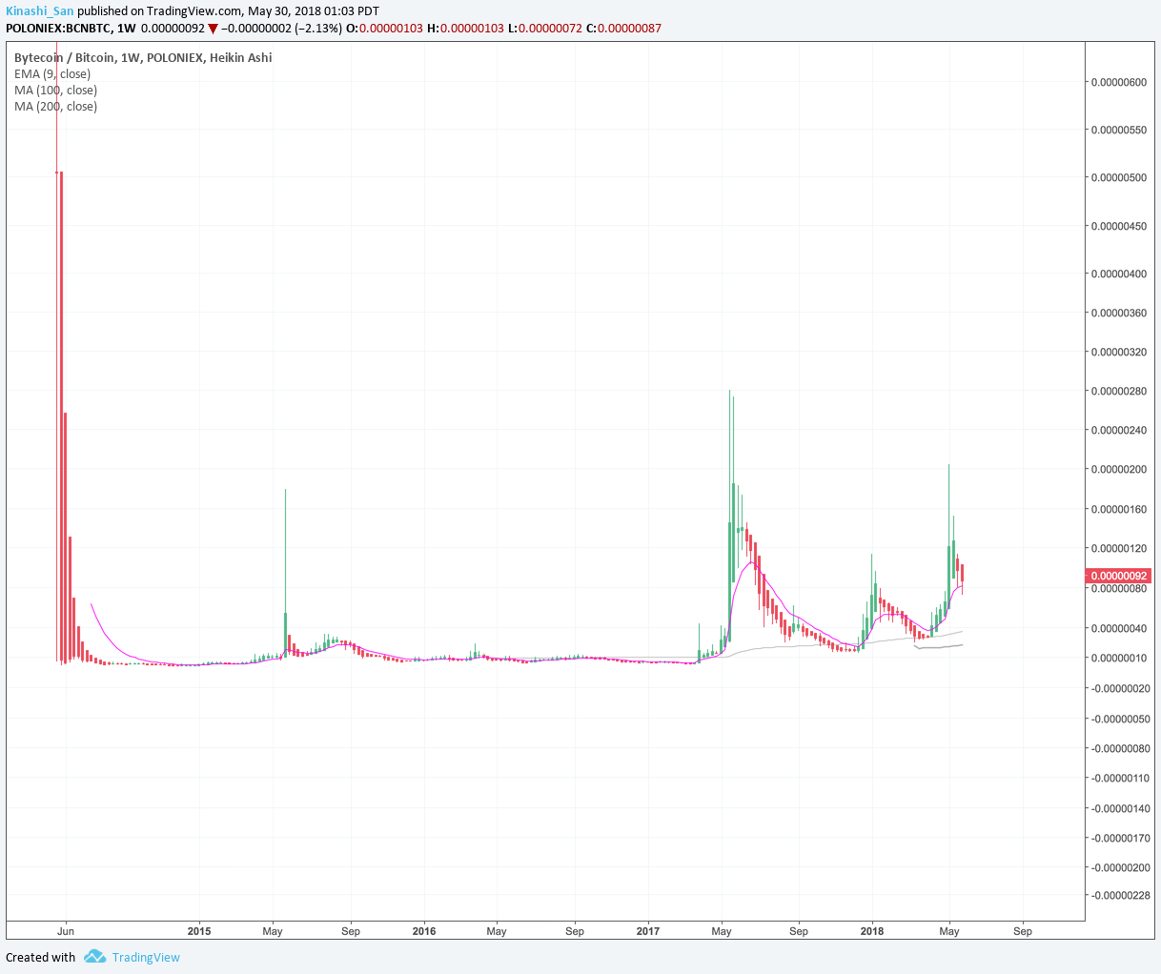Click the TradingView logo icon in footer

pos(93,956)
